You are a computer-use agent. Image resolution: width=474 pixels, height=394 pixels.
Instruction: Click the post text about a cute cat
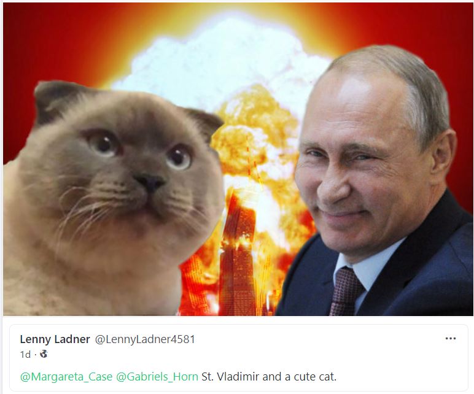(x=269, y=377)
